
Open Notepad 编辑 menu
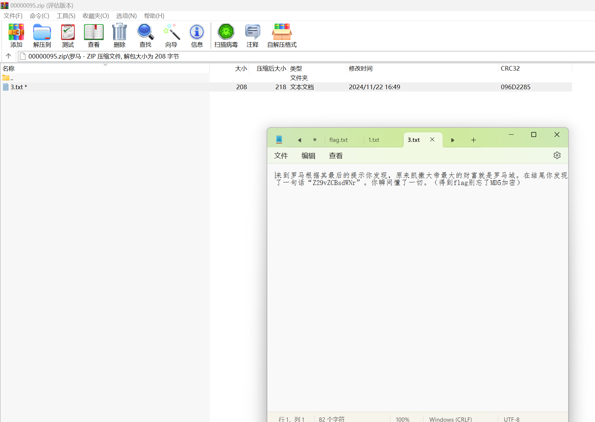tap(308, 156)
